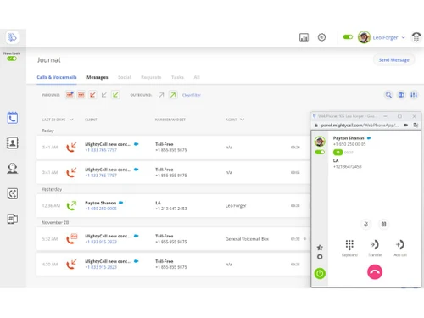Image resolution: width=424 pixels, height=318 pixels.
Task: Toggle inbound voicemail filter (second icon)
Action: tap(81, 95)
